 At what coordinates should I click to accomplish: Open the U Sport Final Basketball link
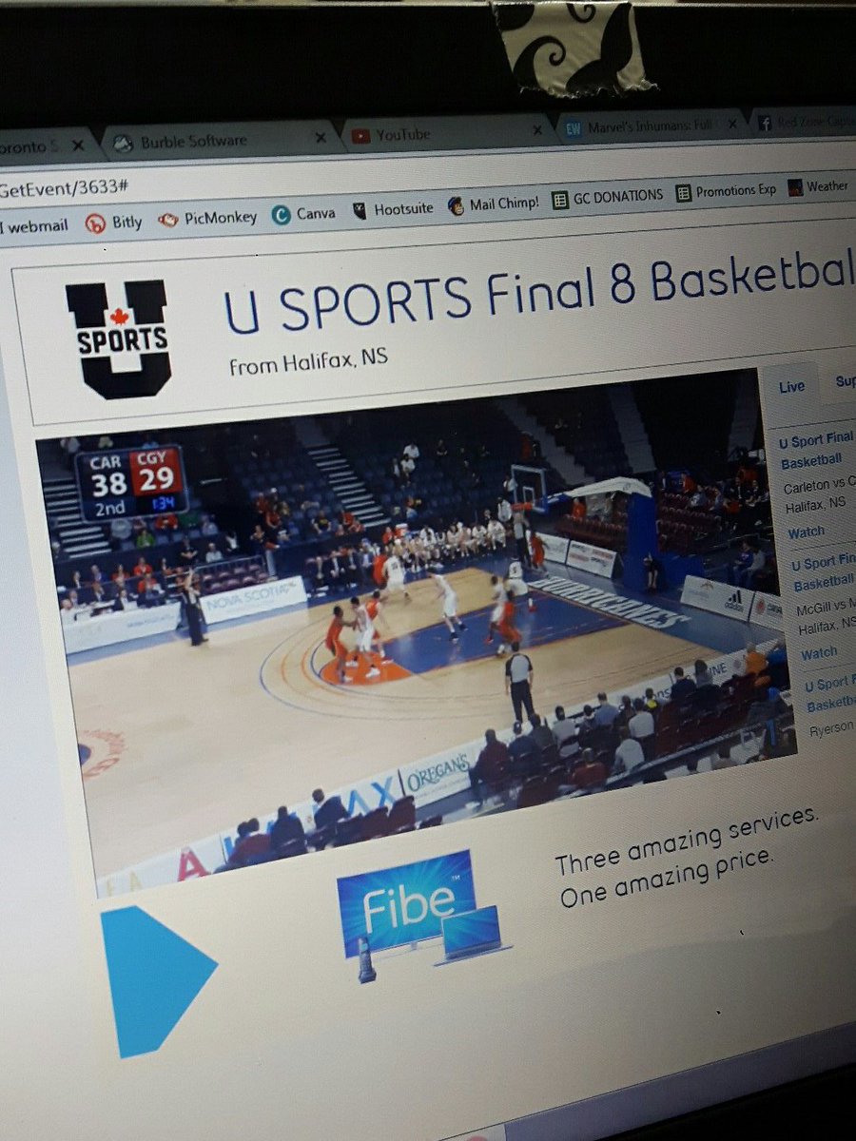click(x=820, y=445)
